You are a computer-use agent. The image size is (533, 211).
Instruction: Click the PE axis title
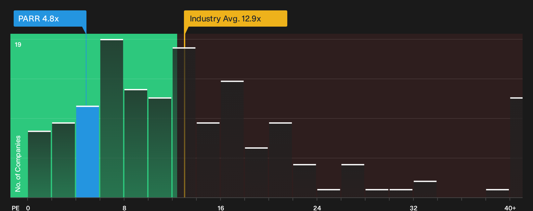click(x=16, y=208)
